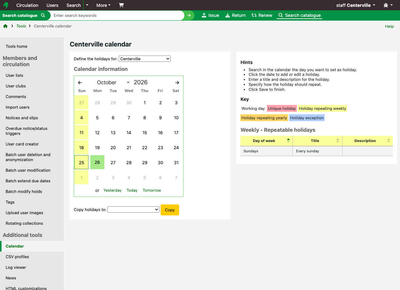Click the Renew toolbar button
400x290 pixels.
point(262,15)
